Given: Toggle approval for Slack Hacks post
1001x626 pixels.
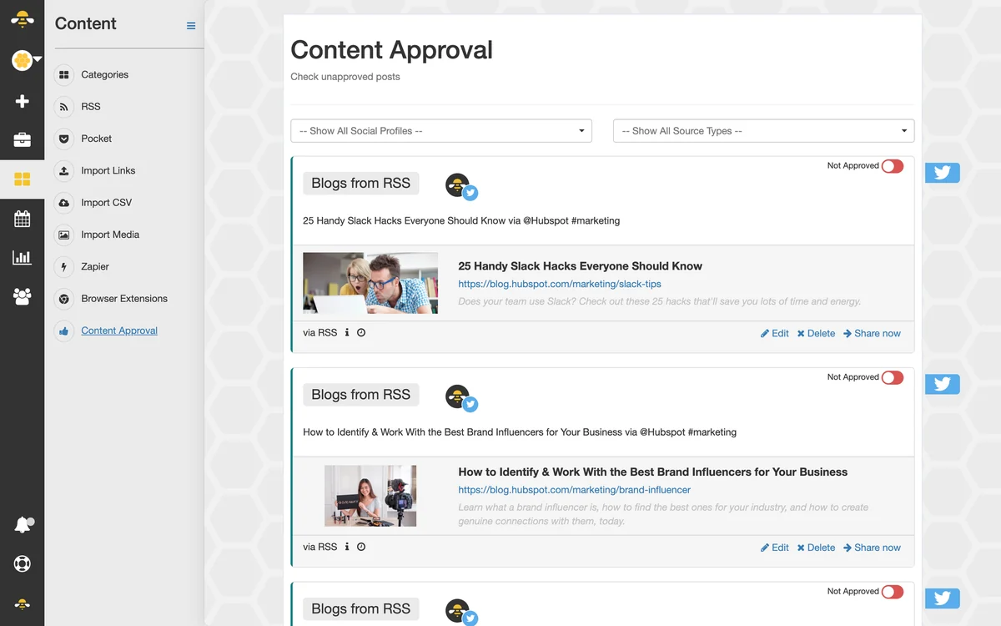Looking at the screenshot, I should [x=893, y=166].
